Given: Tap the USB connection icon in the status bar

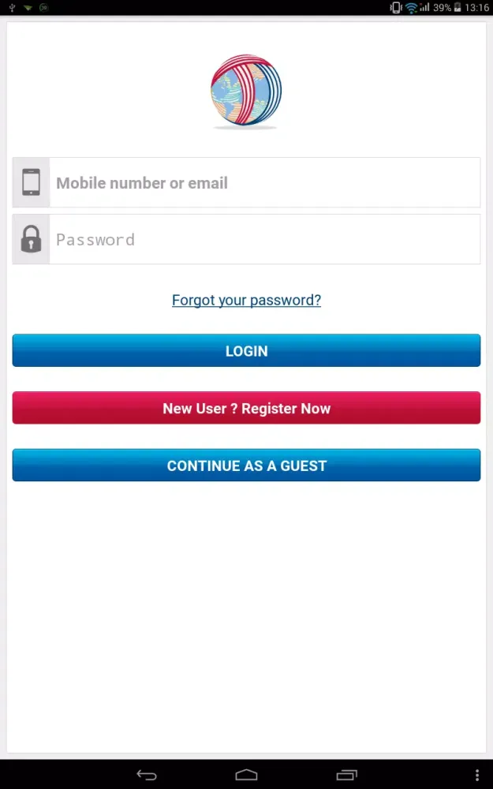Looking at the screenshot, I should click(12, 8).
